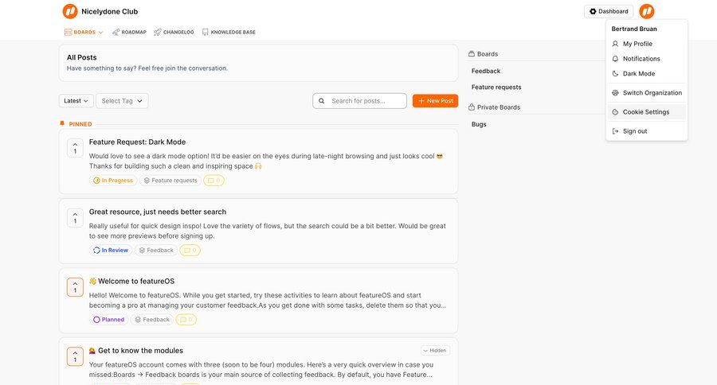
Task: Select Dark Mode in the profile menu
Action: click(638, 73)
